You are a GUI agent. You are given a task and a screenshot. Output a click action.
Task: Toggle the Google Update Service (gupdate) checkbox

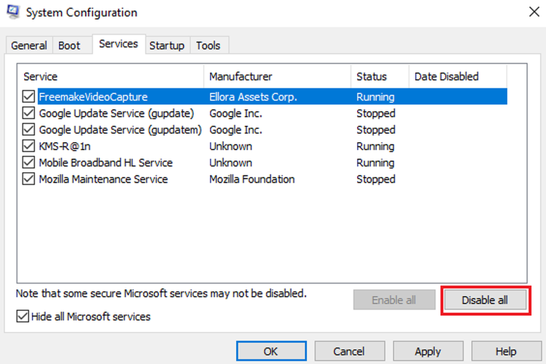pos(28,114)
